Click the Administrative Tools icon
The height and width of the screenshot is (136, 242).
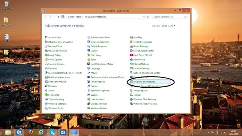[89, 37]
